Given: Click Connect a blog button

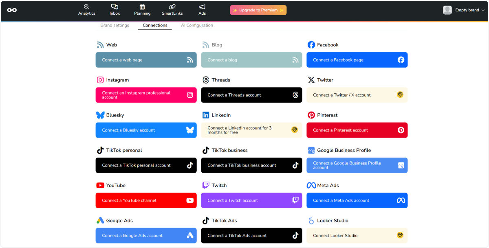Looking at the screenshot, I should (x=252, y=60).
